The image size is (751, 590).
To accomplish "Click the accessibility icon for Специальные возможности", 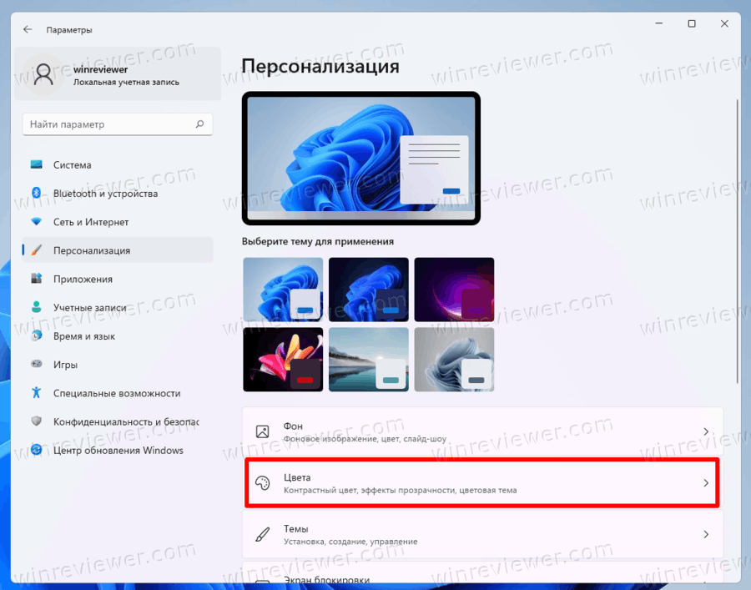I will point(37,393).
